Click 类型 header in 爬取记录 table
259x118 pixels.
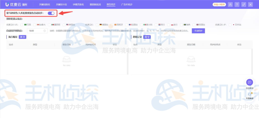[x=159, y=45]
